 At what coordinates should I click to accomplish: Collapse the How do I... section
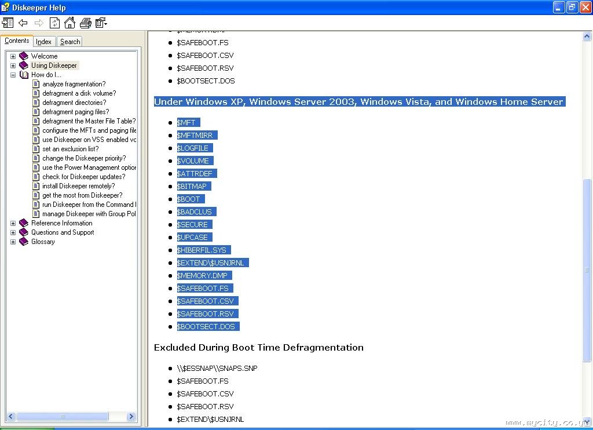[13, 75]
